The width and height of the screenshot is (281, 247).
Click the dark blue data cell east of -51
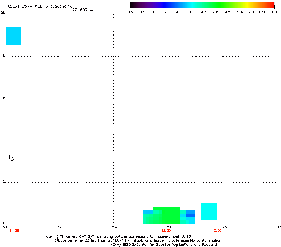[191, 215]
